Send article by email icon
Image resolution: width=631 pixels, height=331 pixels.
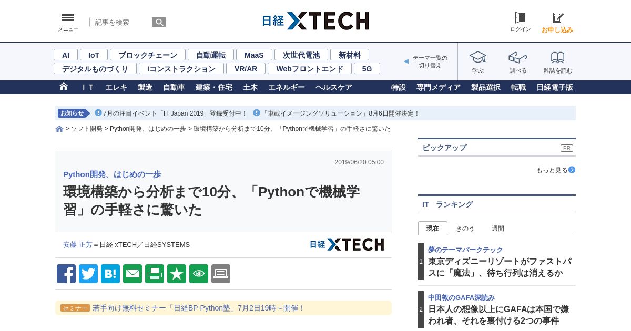[133, 274]
